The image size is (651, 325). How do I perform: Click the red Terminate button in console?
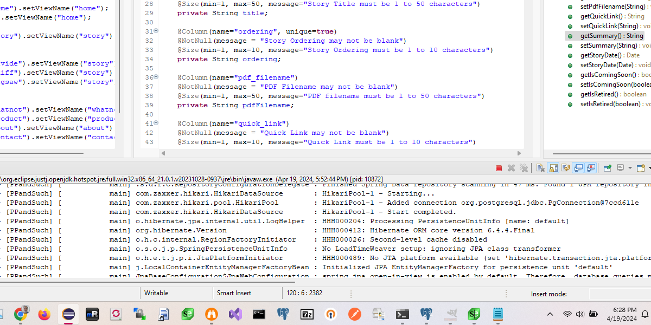499,168
